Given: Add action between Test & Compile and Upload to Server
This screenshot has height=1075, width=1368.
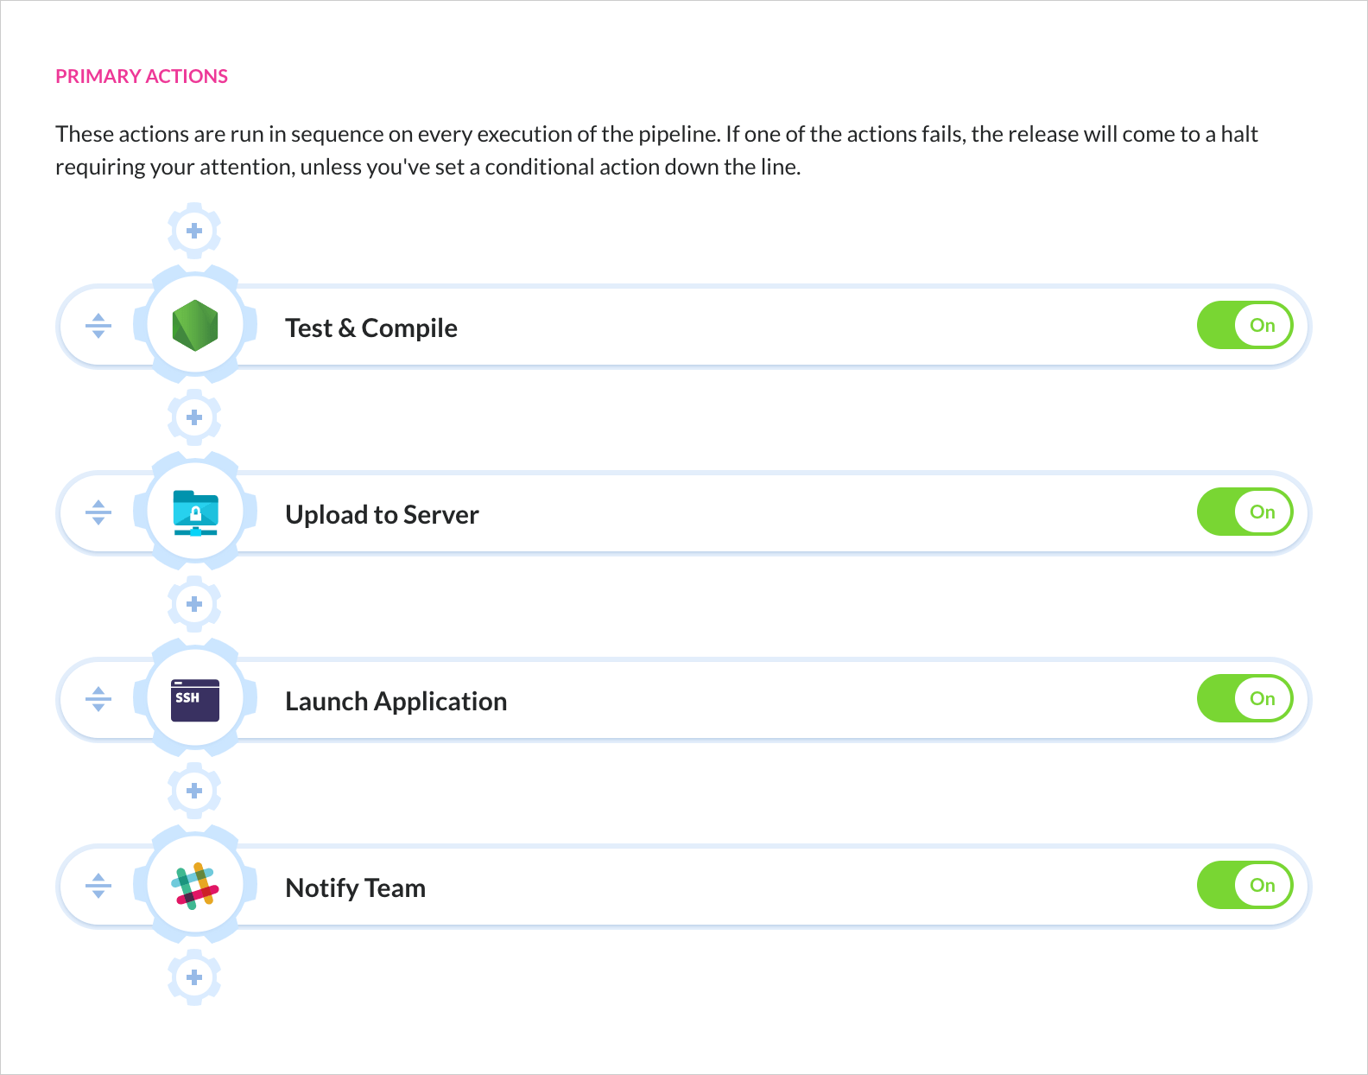Looking at the screenshot, I should (x=194, y=417).
